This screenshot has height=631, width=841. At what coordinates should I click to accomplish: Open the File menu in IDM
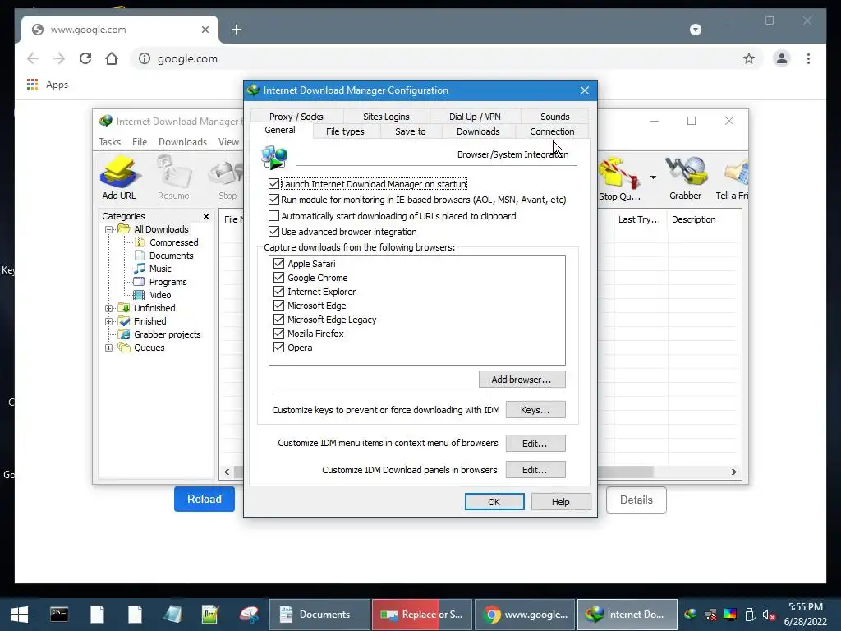pos(140,141)
